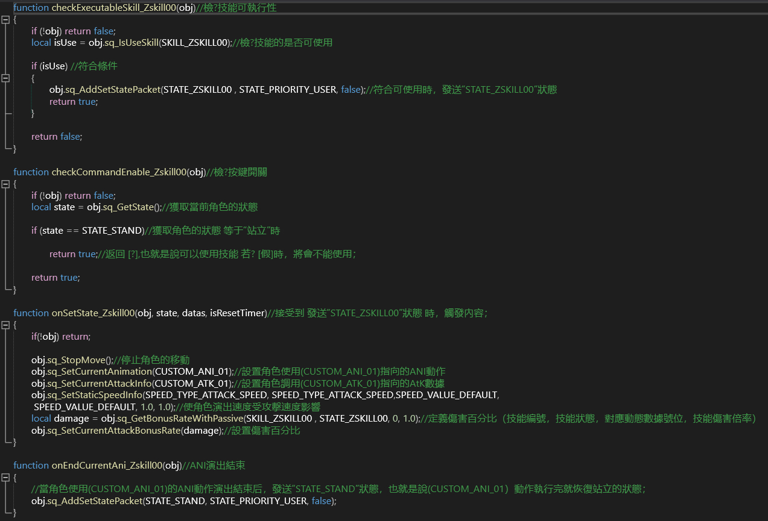The image size is (768, 521).
Task: Fold the onEndCurrentAni_Zskill00 function body
Action: pyautogui.click(x=6, y=477)
